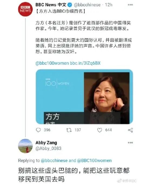The width and height of the screenshot is (159, 184).
Task: Open the @bbc100women mention link
Action: click(x=52, y=63)
